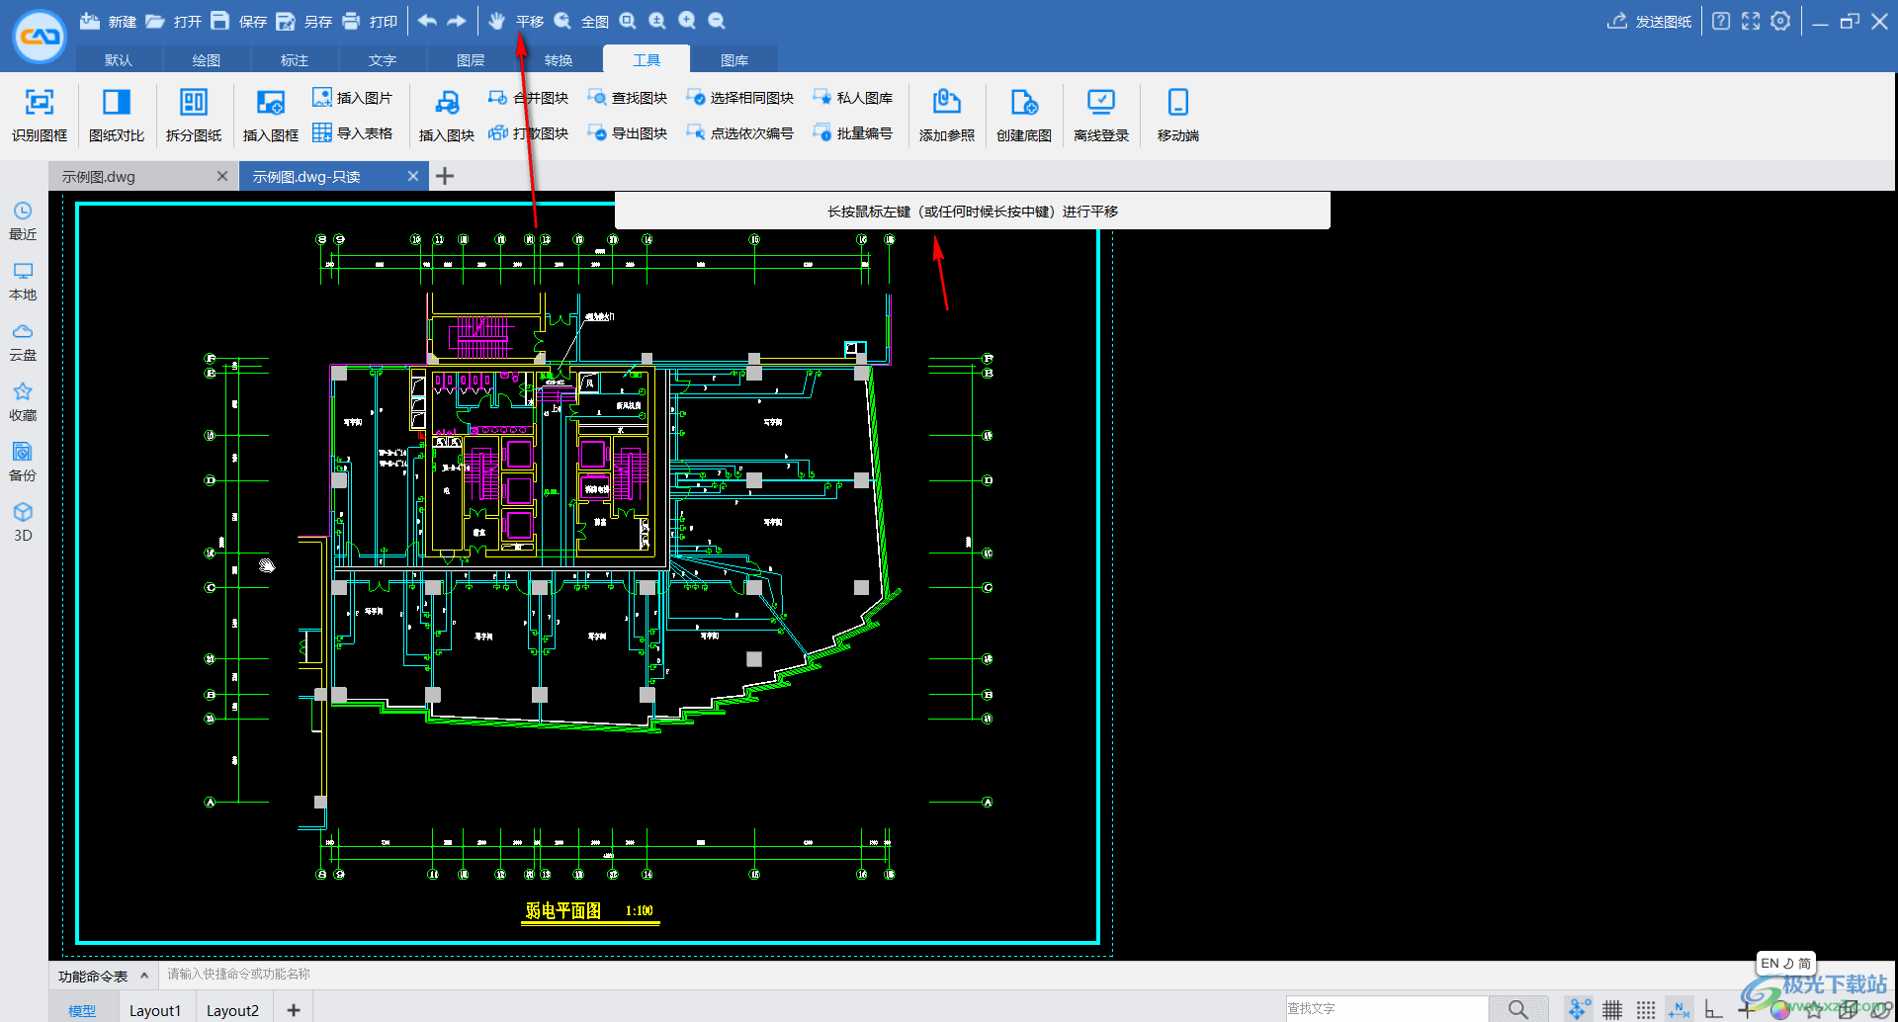This screenshot has width=1898, height=1022.
Task: Toggle fullscreen mode icon
Action: click(x=1751, y=21)
